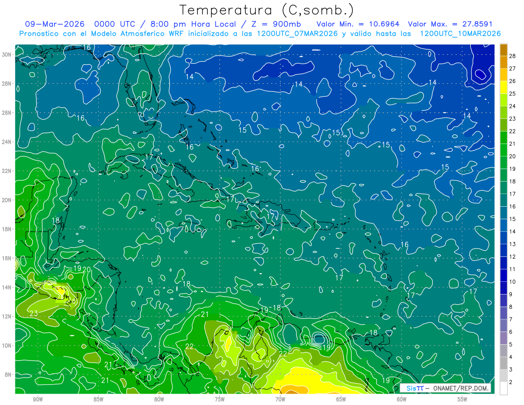Screen dimensions: 524x405
Task: Click the orange-brown swatch above legend 28
Action: [503, 50]
